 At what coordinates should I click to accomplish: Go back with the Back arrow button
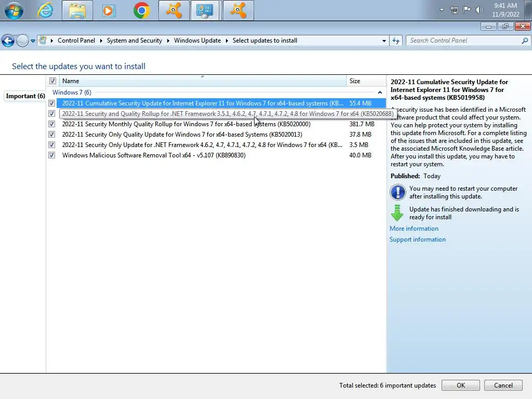point(8,41)
